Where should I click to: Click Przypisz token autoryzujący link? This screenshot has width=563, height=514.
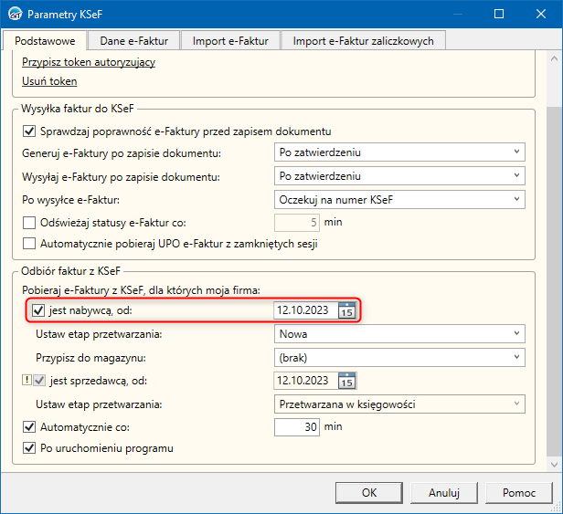[x=89, y=62]
